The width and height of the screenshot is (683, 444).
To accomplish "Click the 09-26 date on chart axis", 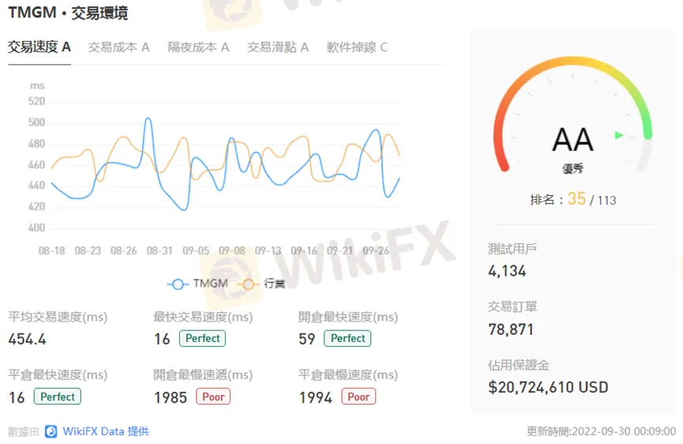I will [x=376, y=251].
